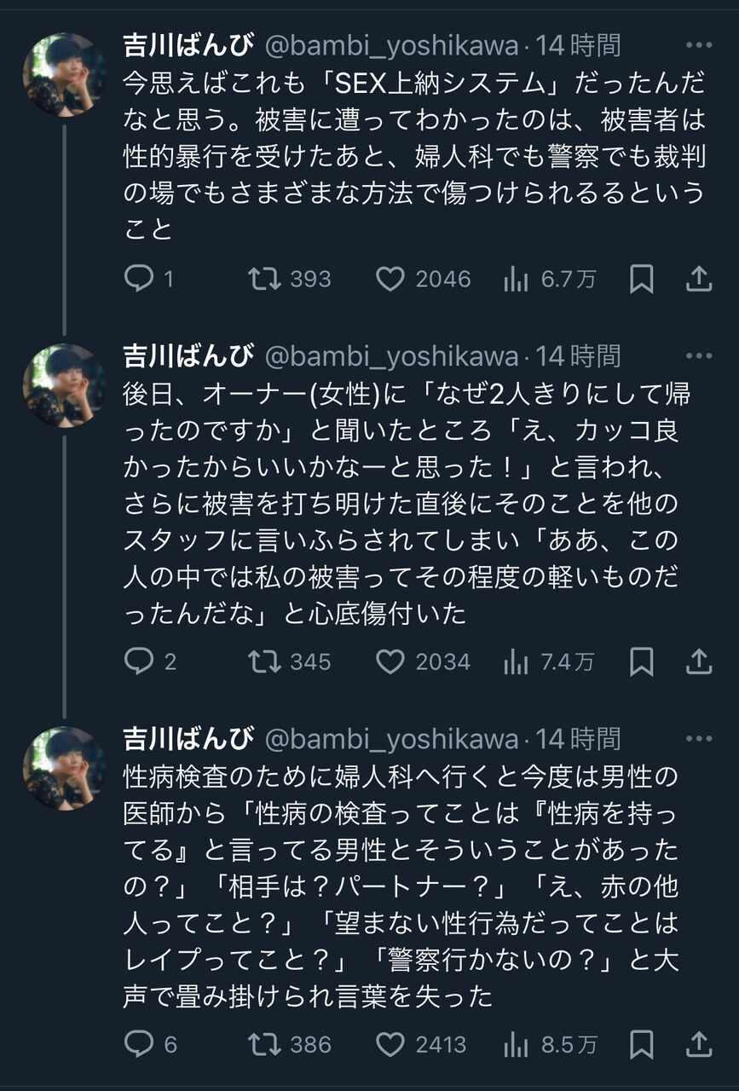Open more options on second tweet
The height and width of the screenshot is (1091, 739).
[x=698, y=356]
